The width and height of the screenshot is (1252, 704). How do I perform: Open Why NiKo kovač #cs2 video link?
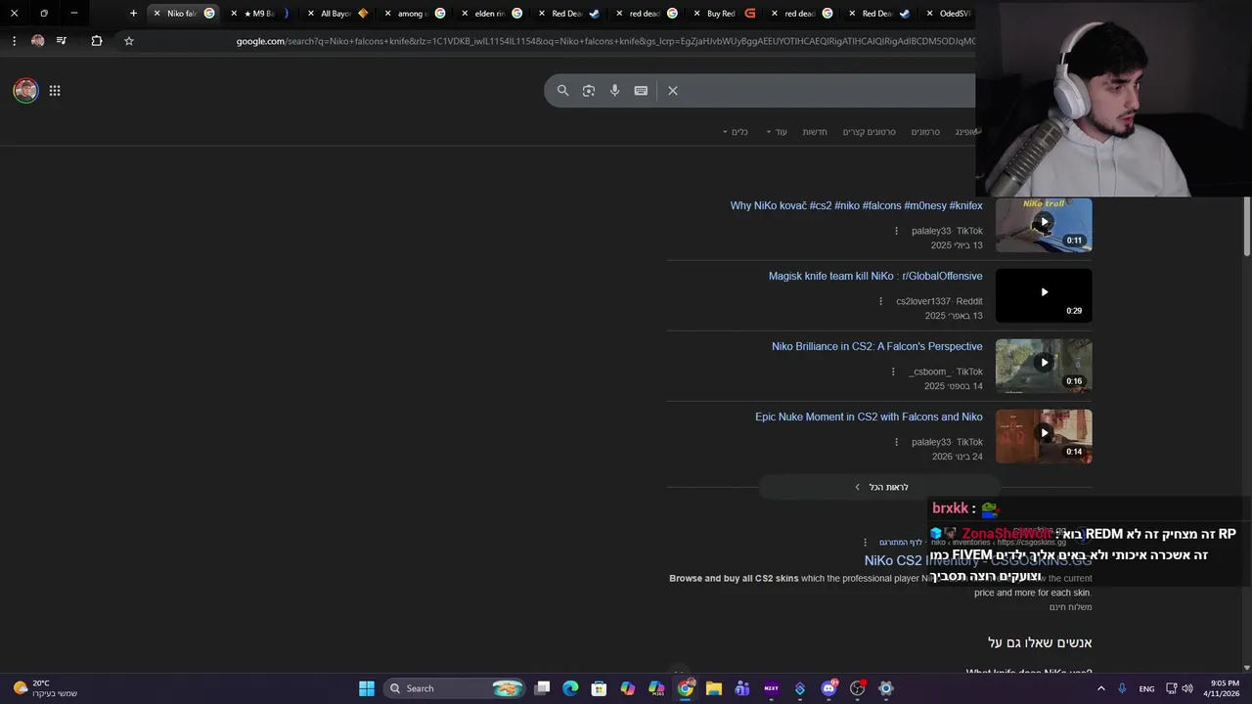(856, 206)
